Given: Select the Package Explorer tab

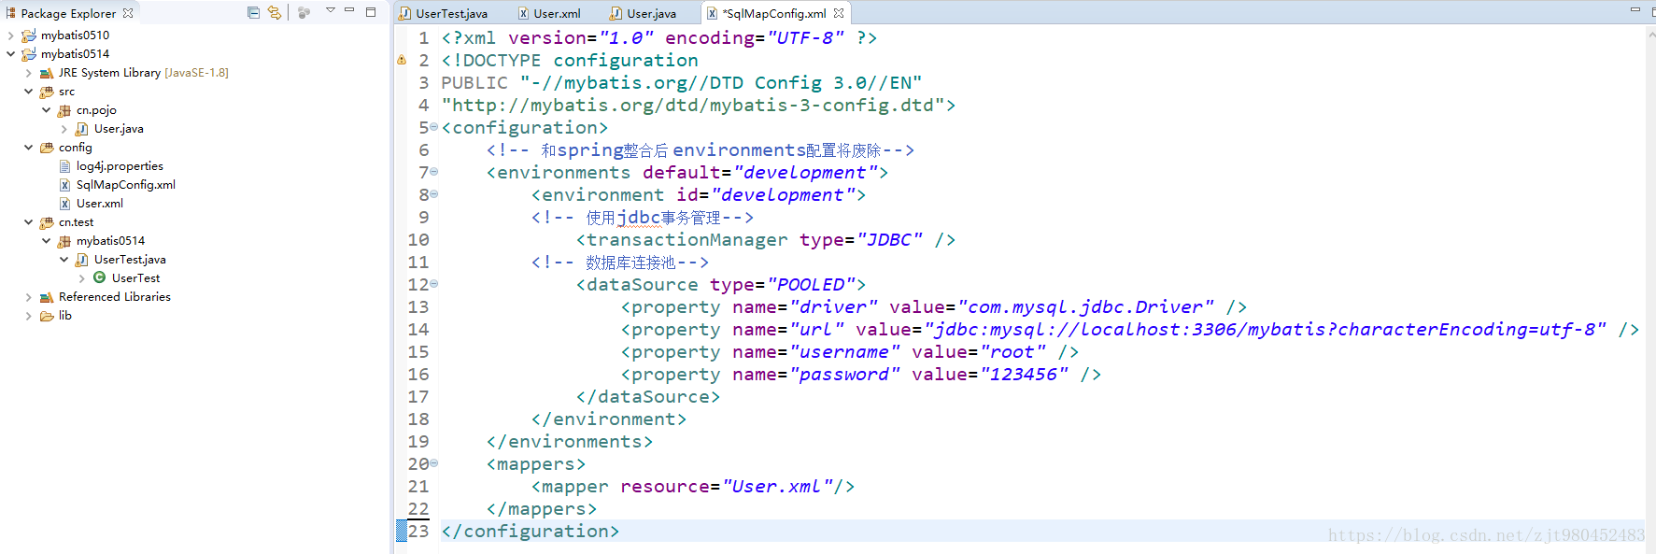Looking at the screenshot, I should tap(68, 13).
